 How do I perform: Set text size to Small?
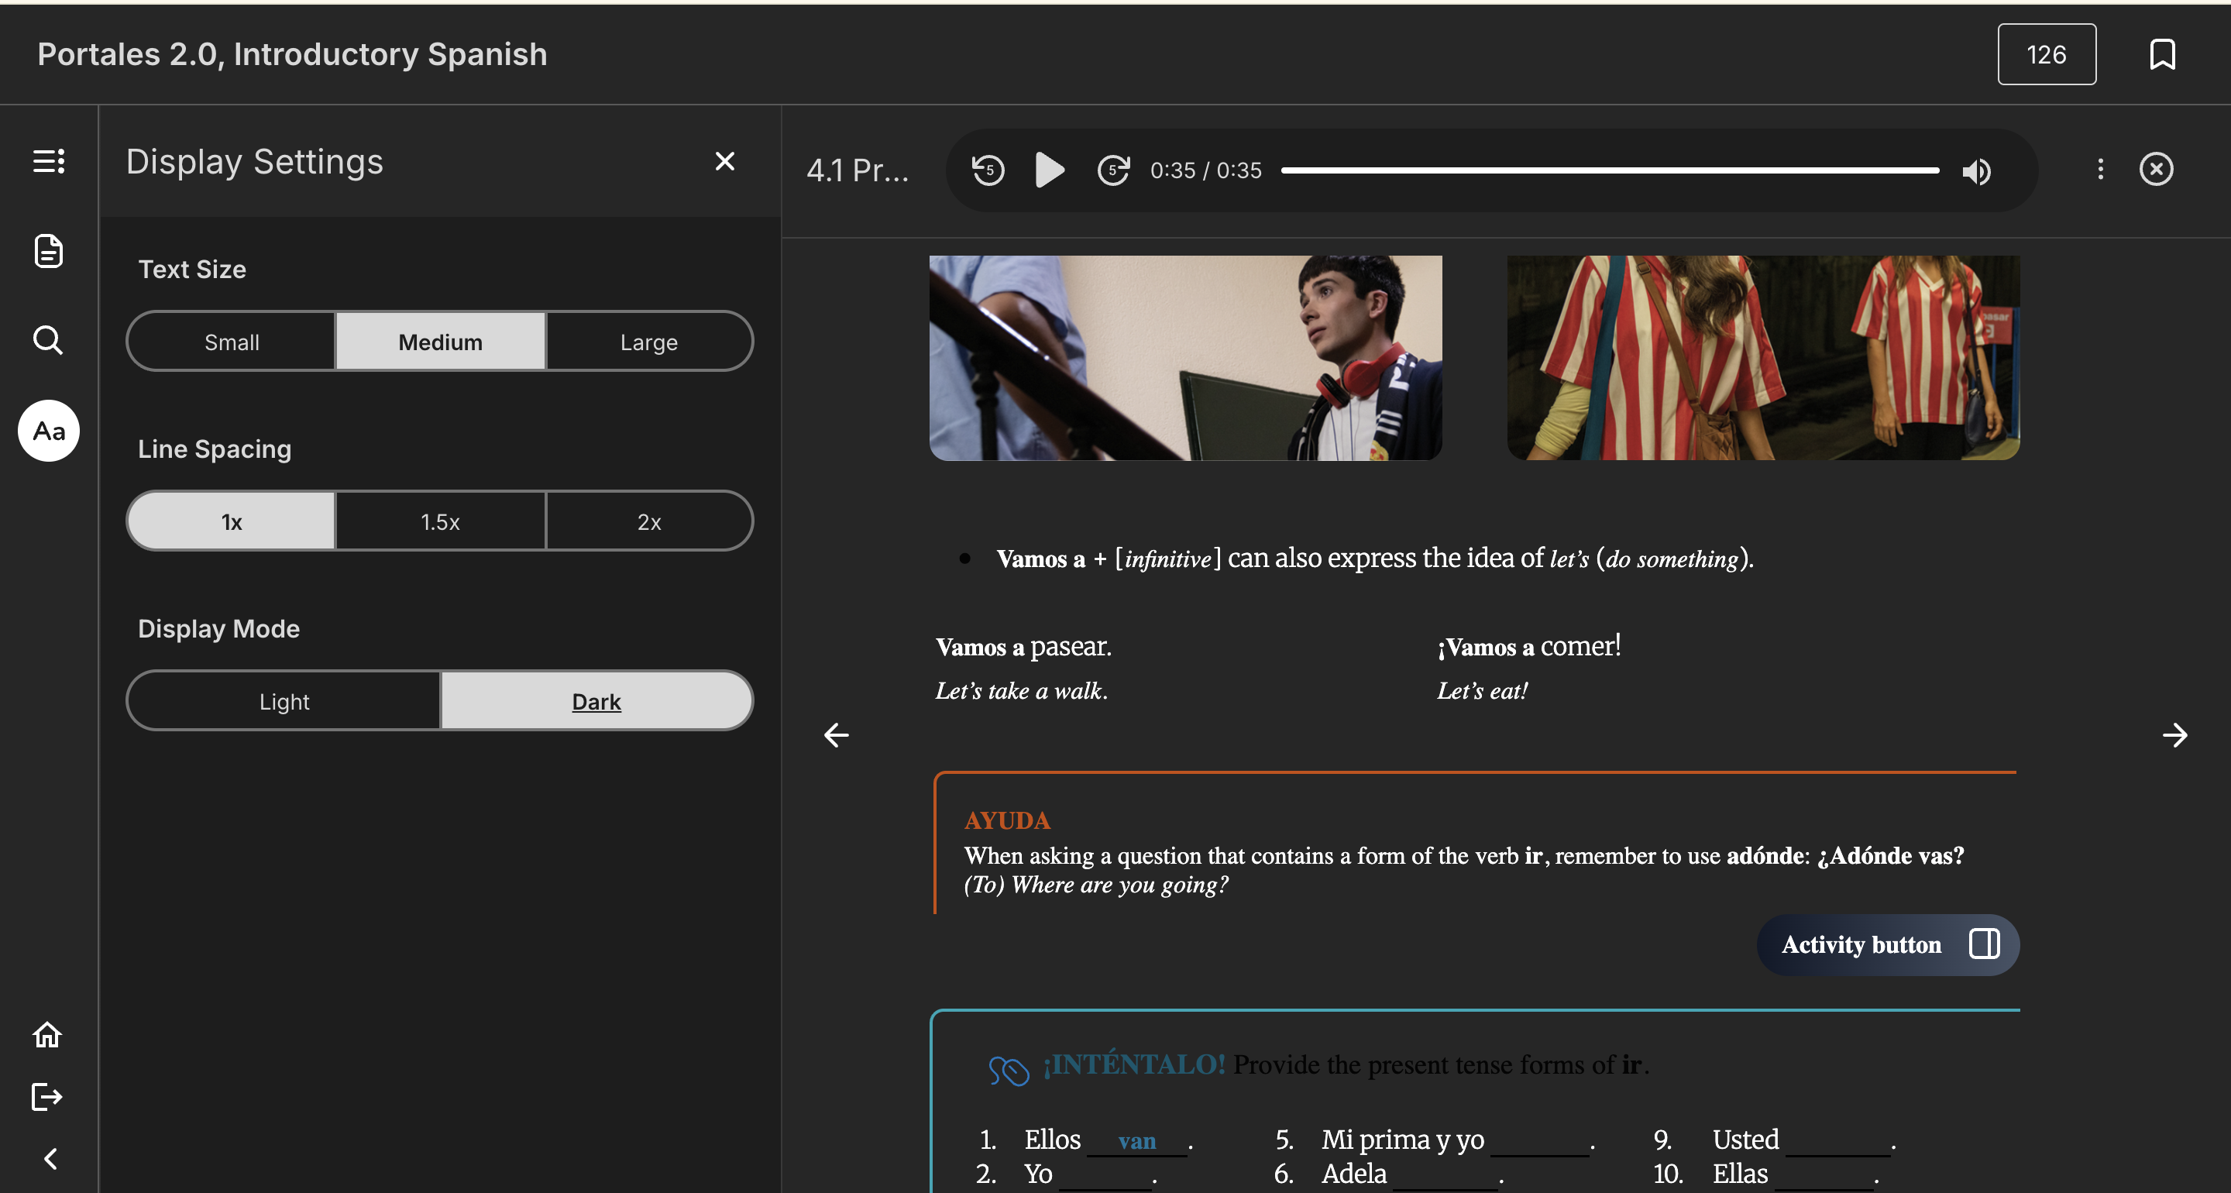tap(232, 342)
